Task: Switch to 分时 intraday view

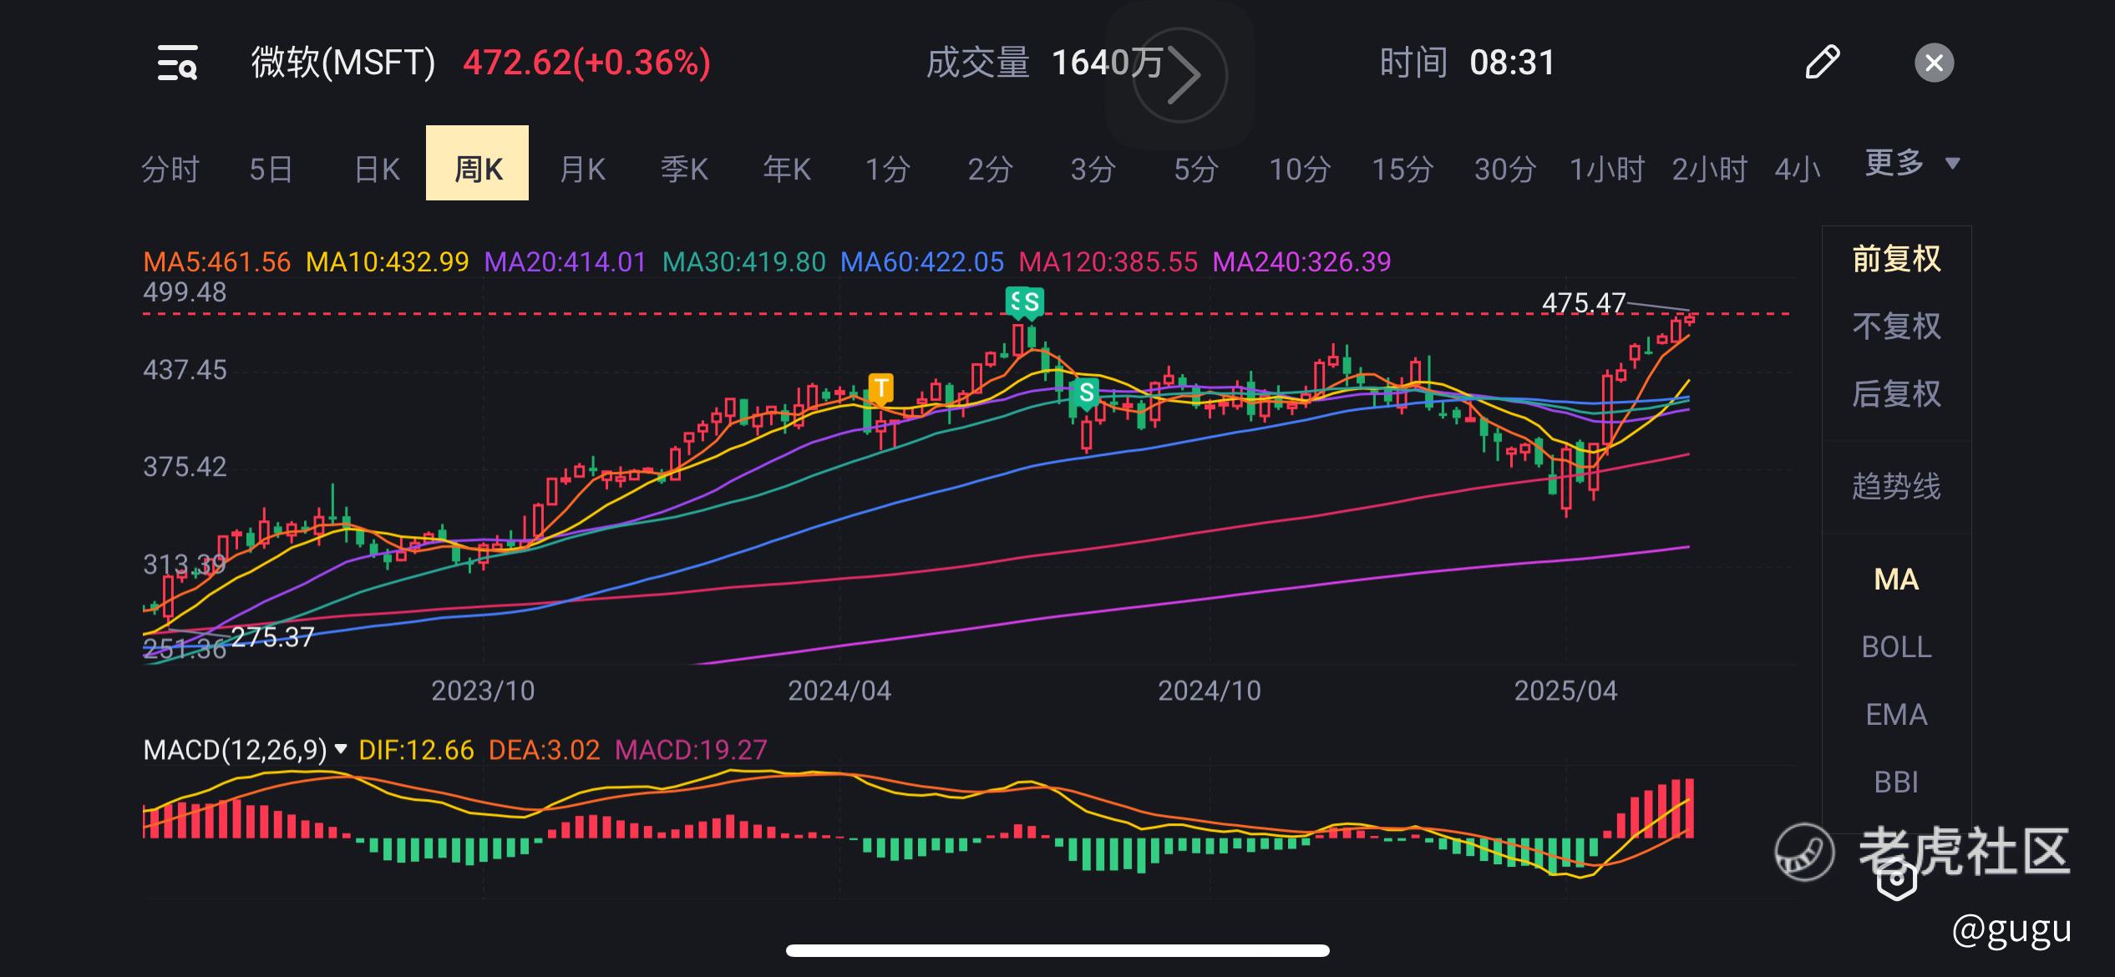Action: coord(170,170)
